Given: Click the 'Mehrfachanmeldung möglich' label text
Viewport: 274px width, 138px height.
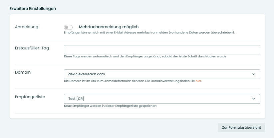Looking at the screenshot, I should coord(109,27).
